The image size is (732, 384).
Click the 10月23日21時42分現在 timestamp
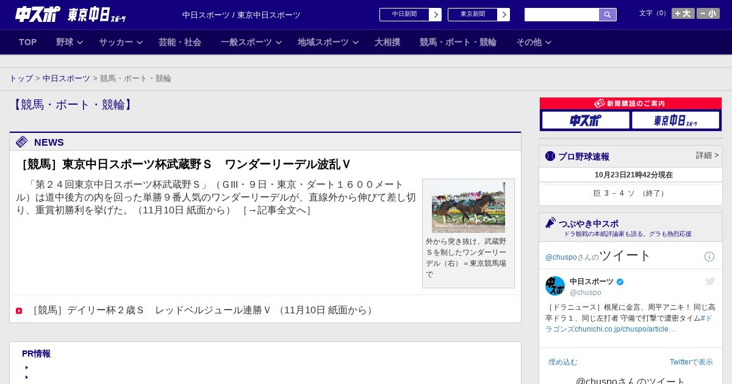click(x=634, y=175)
